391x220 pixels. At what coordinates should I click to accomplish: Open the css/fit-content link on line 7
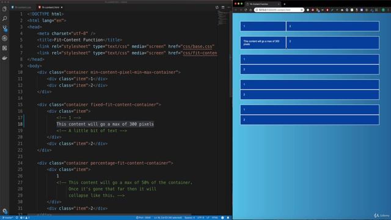pyautogui.click(x=200, y=53)
